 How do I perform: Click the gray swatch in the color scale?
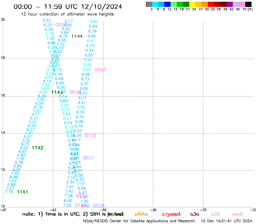tap(149, 4)
